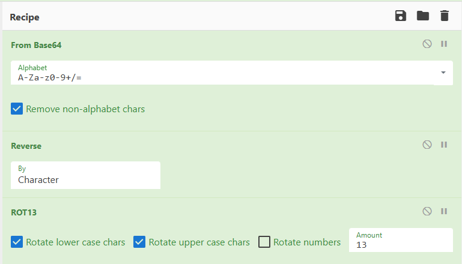This screenshot has width=462, height=264.
Task: Enable Rotate numbers checkbox
Action: click(264, 242)
